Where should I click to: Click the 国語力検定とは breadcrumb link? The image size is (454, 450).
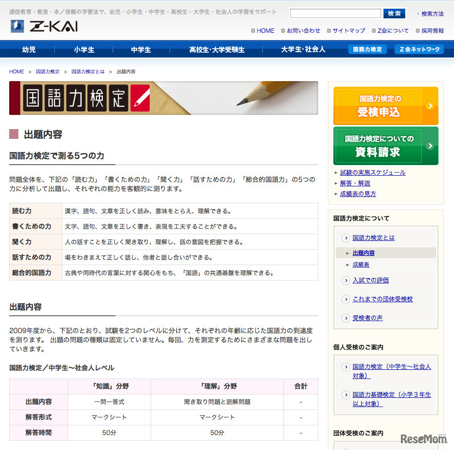point(88,71)
